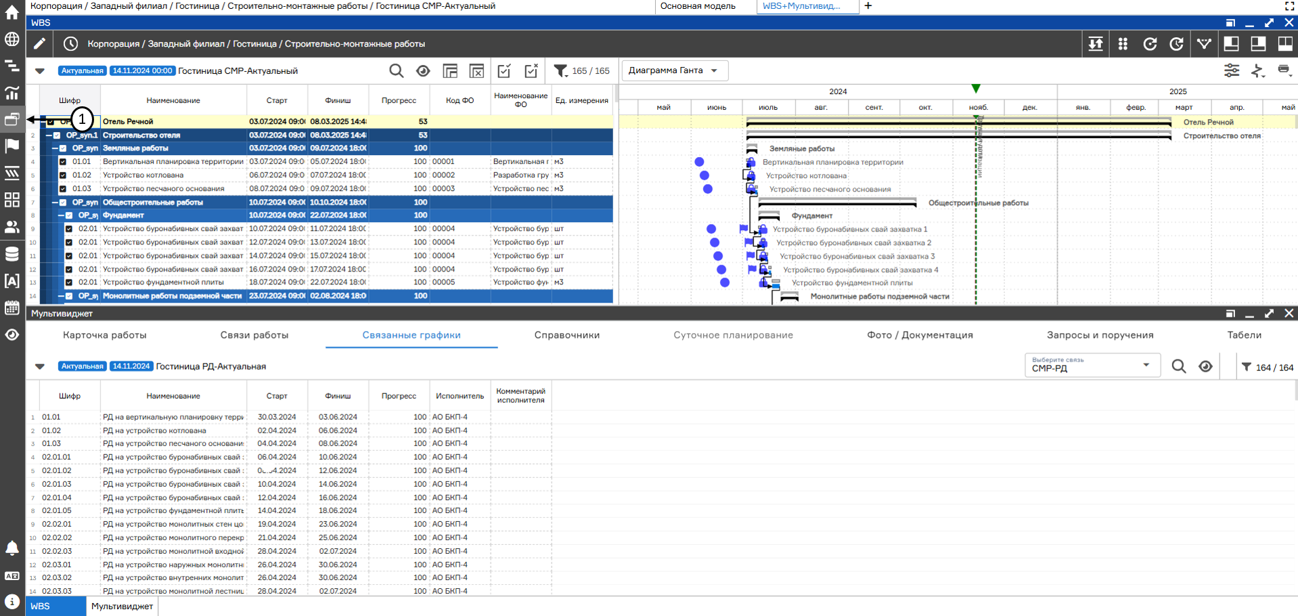This screenshot has width=1298, height=616.
Task: Click the search icon in WBS panel toolbar
Action: [397, 70]
